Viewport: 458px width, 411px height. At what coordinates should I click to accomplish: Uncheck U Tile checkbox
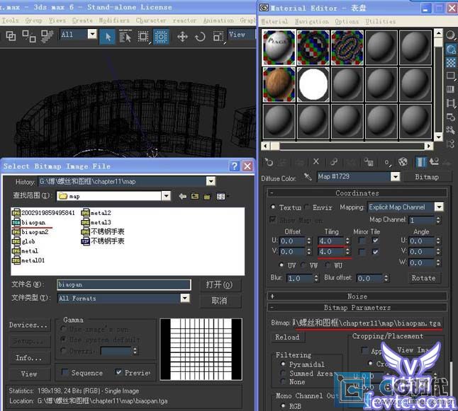[x=375, y=241]
